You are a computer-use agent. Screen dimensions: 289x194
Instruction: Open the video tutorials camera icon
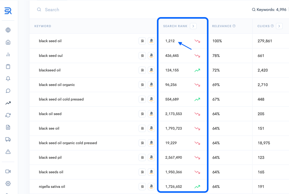tap(8, 171)
